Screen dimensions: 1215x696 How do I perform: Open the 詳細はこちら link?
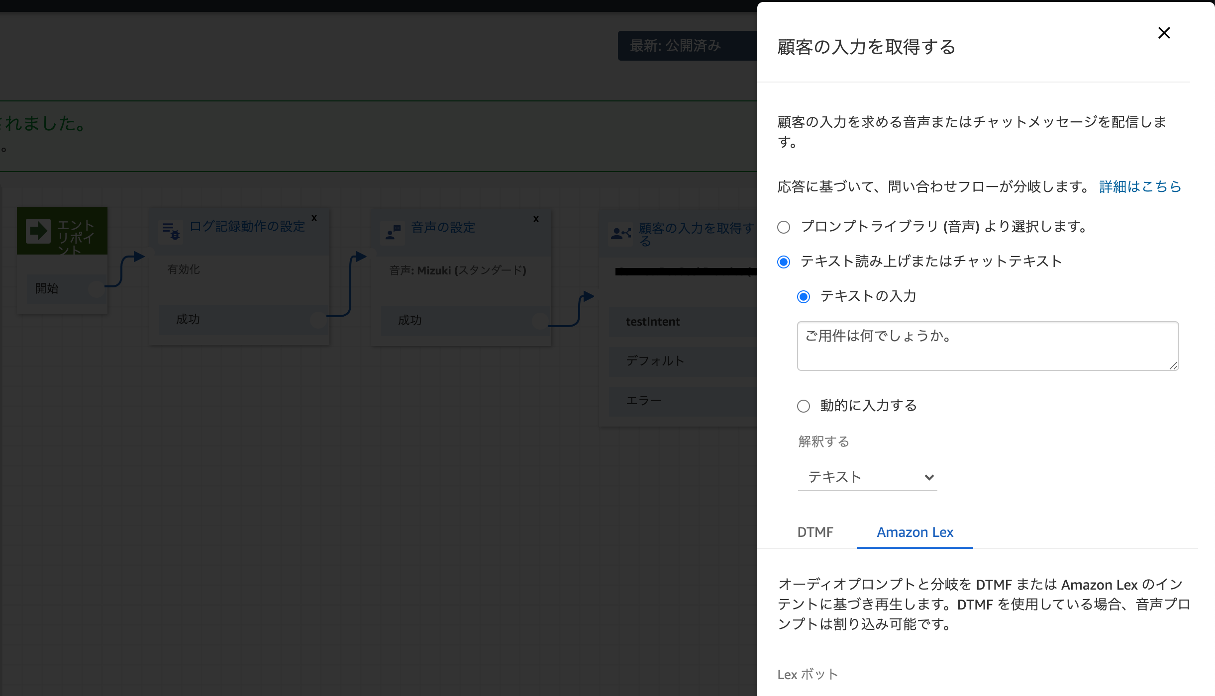click(x=1139, y=186)
